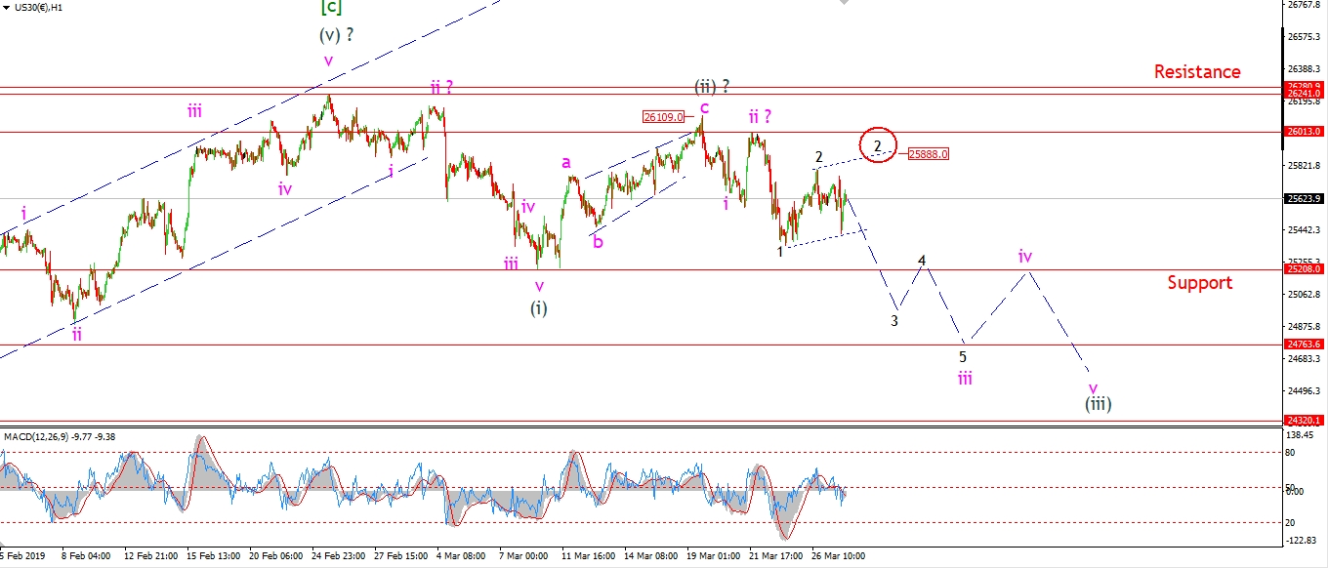Click the 24763.6 price axis tag
Image resolution: width=1329 pixels, height=568 pixels.
pyautogui.click(x=1305, y=345)
